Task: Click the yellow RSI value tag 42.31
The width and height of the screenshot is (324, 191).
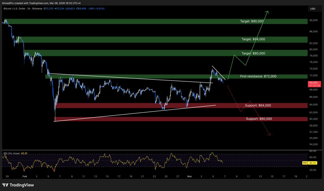Action: (x=312, y=163)
